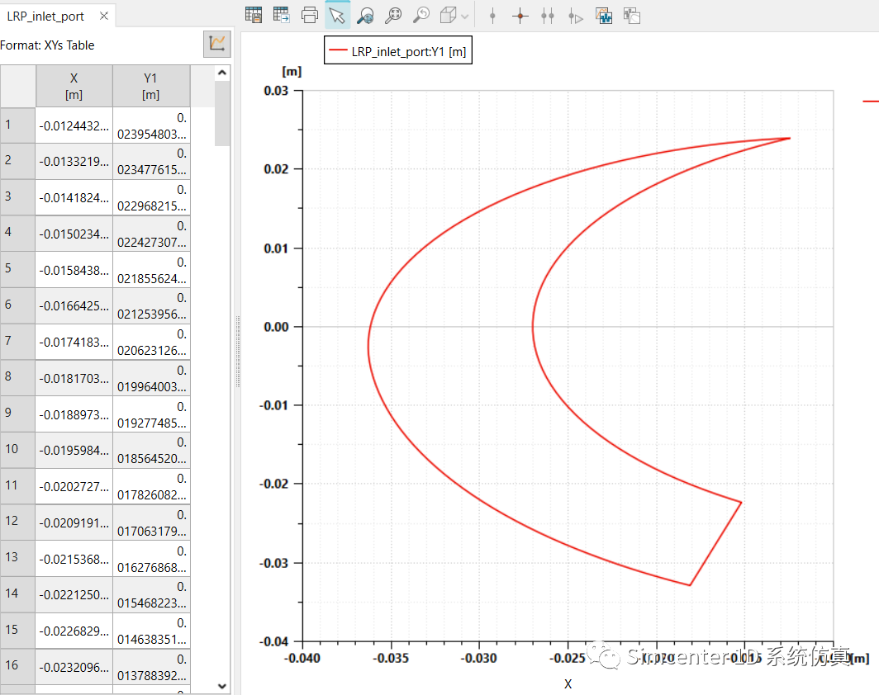The image size is (879, 695).
Task: Select row 8 header in table
Action: coord(17,378)
